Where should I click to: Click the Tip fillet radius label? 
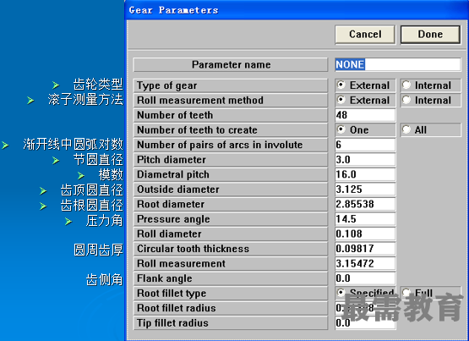pyautogui.click(x=231, y=323)
